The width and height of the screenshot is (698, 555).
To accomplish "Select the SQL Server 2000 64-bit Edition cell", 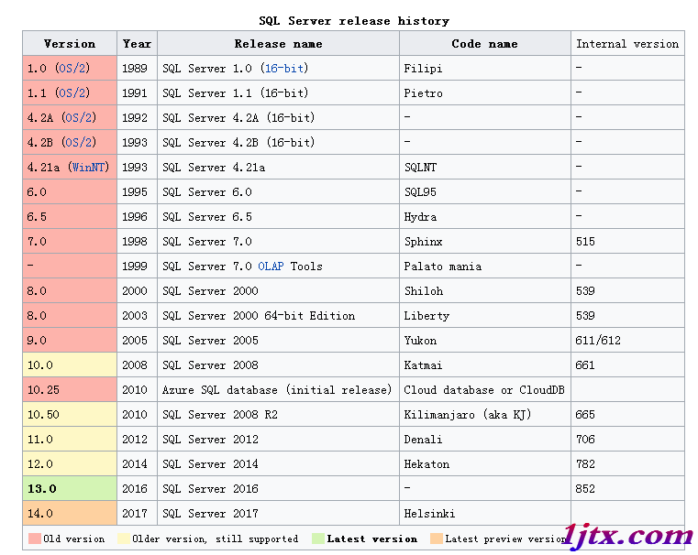I will pyautogui.click(x=278, y=315).
